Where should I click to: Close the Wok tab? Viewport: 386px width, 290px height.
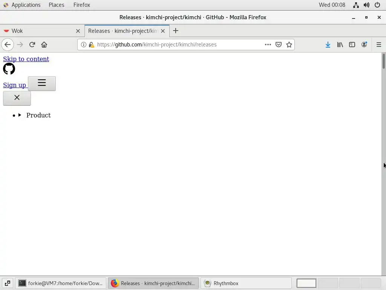click(x=78, y=31)
